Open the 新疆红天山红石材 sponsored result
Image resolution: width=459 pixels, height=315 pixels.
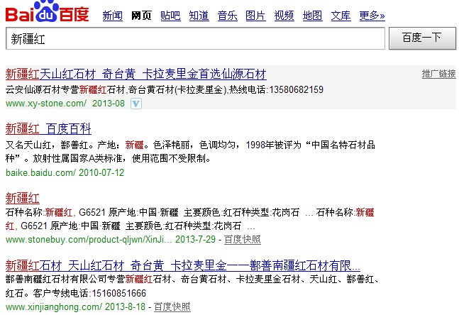click(136, 74)
